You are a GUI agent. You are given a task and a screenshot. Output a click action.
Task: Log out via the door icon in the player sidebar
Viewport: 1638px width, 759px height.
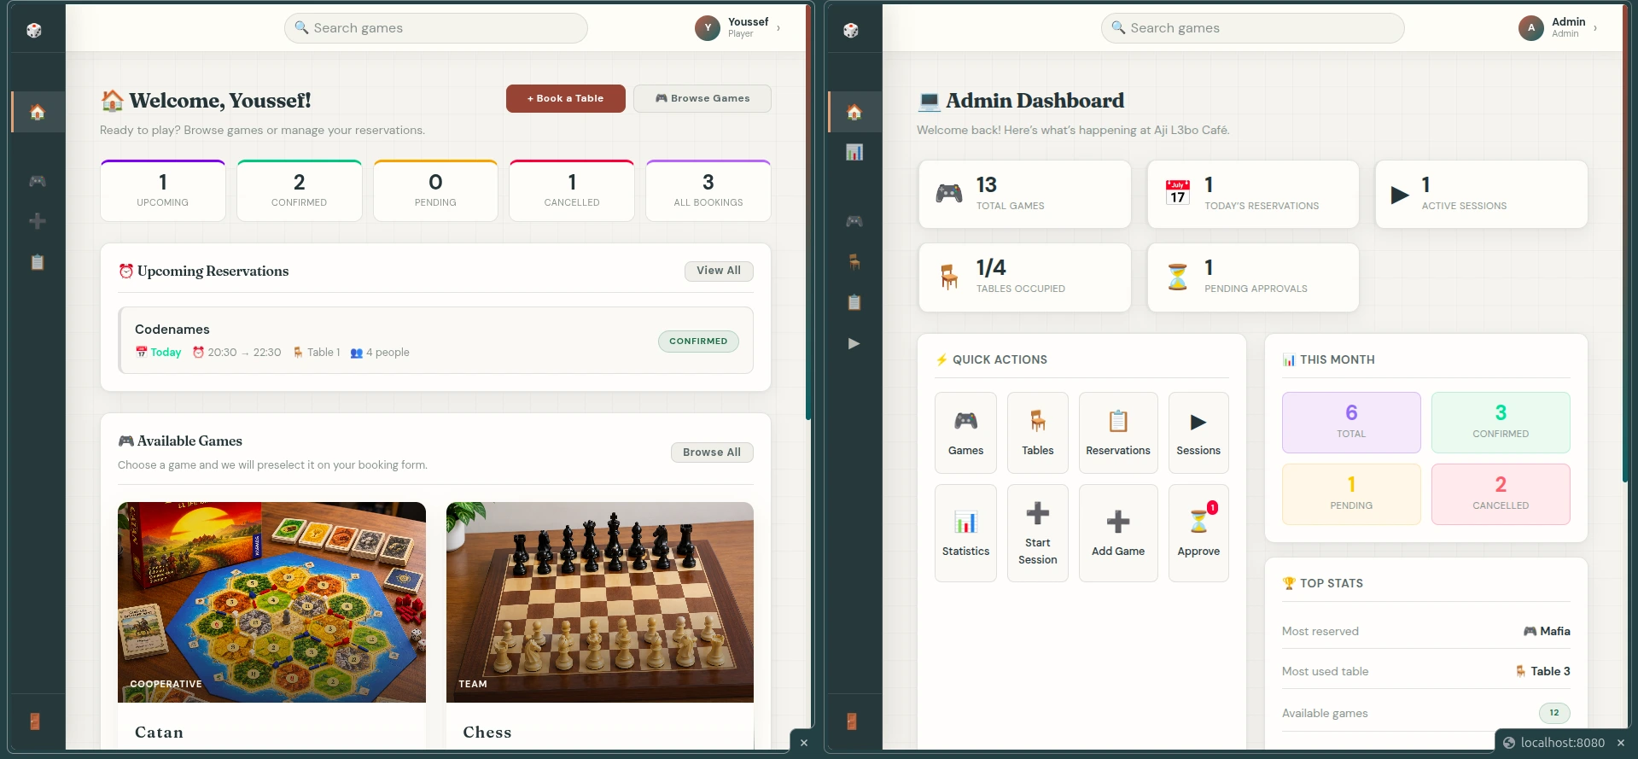coord(35,721)
